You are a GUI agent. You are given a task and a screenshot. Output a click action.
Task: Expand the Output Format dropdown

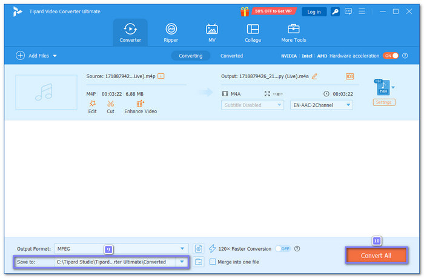(x=182, y=248)
